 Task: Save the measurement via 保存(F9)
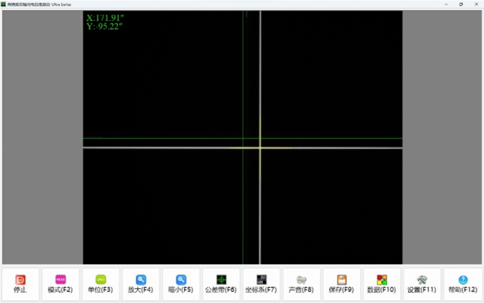point(341,284)
